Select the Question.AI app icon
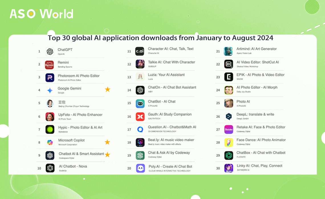 pos(140,129)
